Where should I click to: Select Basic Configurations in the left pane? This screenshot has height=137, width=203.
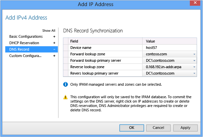tap(26, 36)
